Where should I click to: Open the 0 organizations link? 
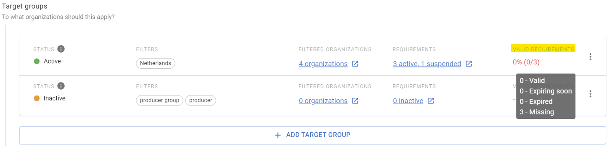tap(323, 100)
